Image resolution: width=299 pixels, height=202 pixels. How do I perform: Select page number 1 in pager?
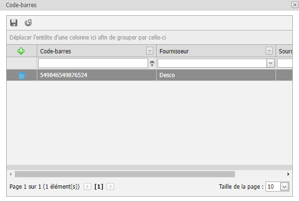click(99, 187)
